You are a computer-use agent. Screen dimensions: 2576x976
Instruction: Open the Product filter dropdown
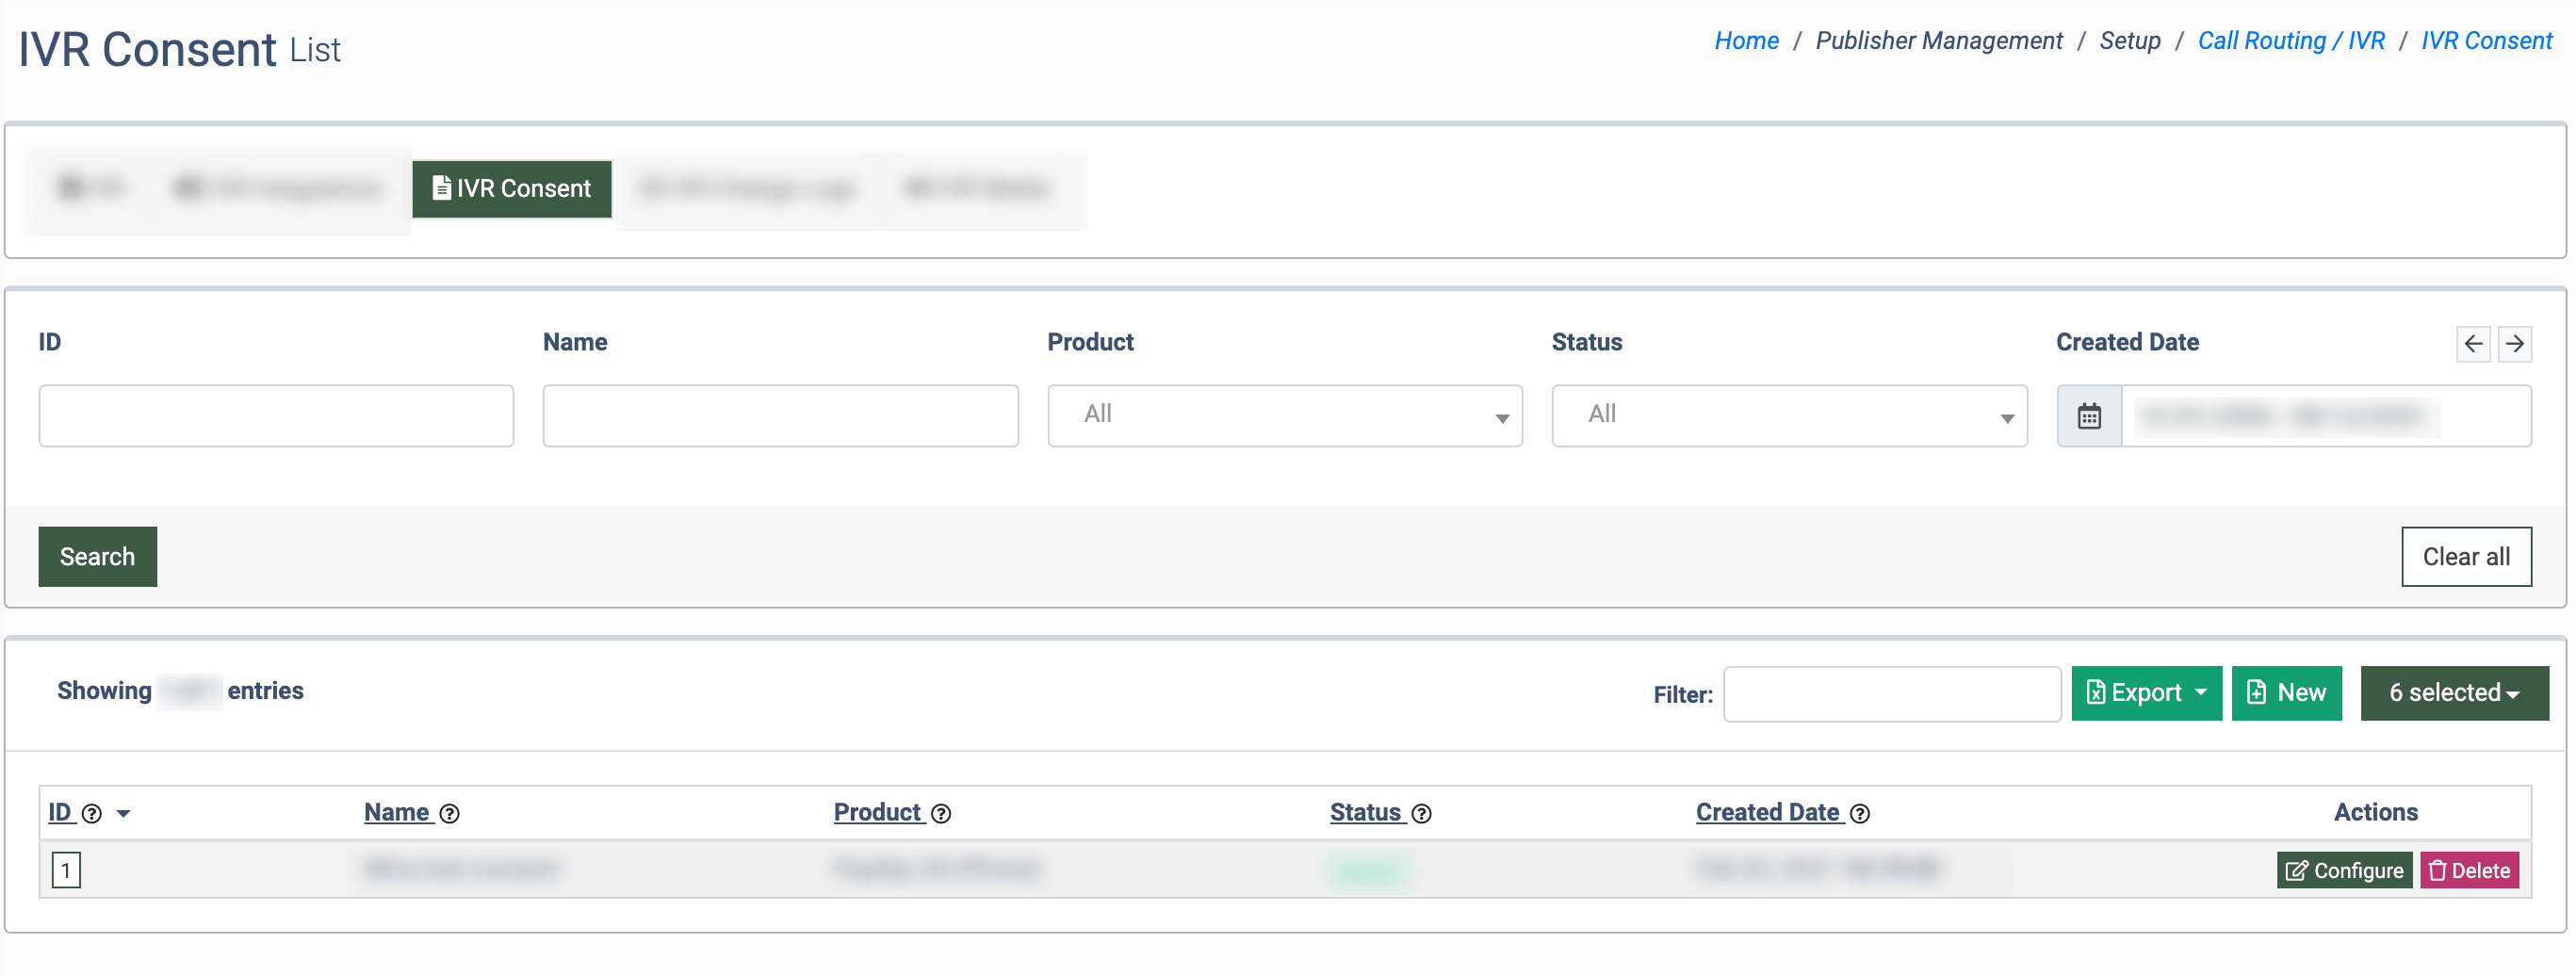(1284, 416)
